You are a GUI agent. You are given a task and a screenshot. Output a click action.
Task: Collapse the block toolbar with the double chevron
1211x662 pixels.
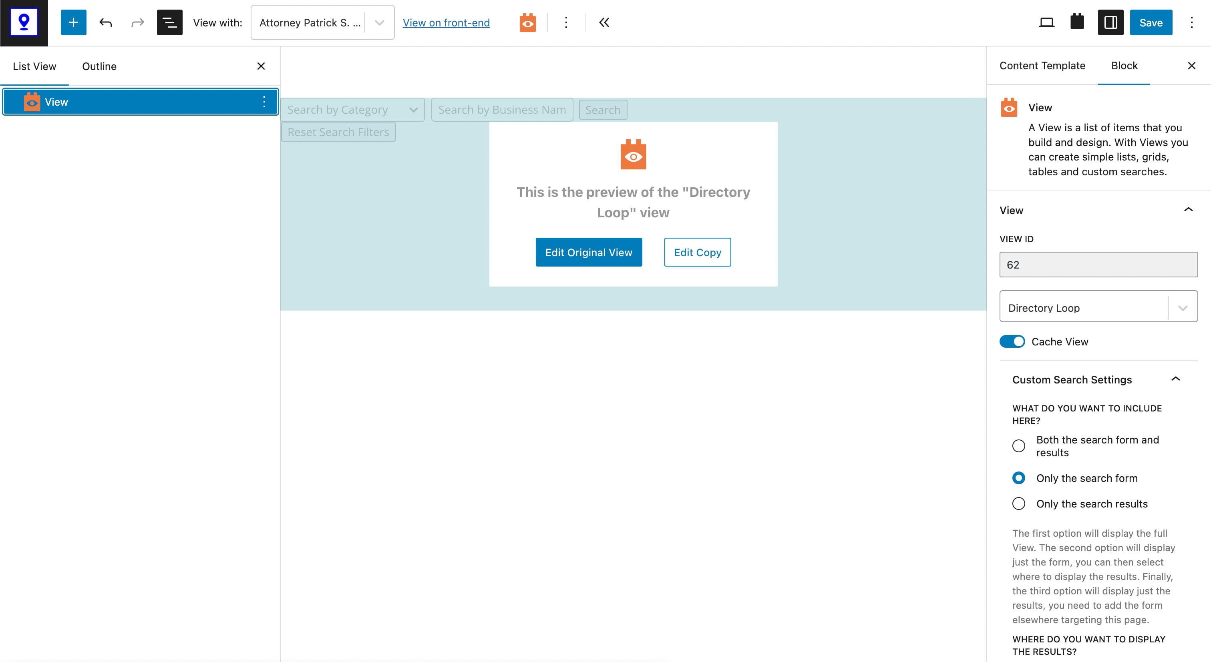click(x=603, y=22)
